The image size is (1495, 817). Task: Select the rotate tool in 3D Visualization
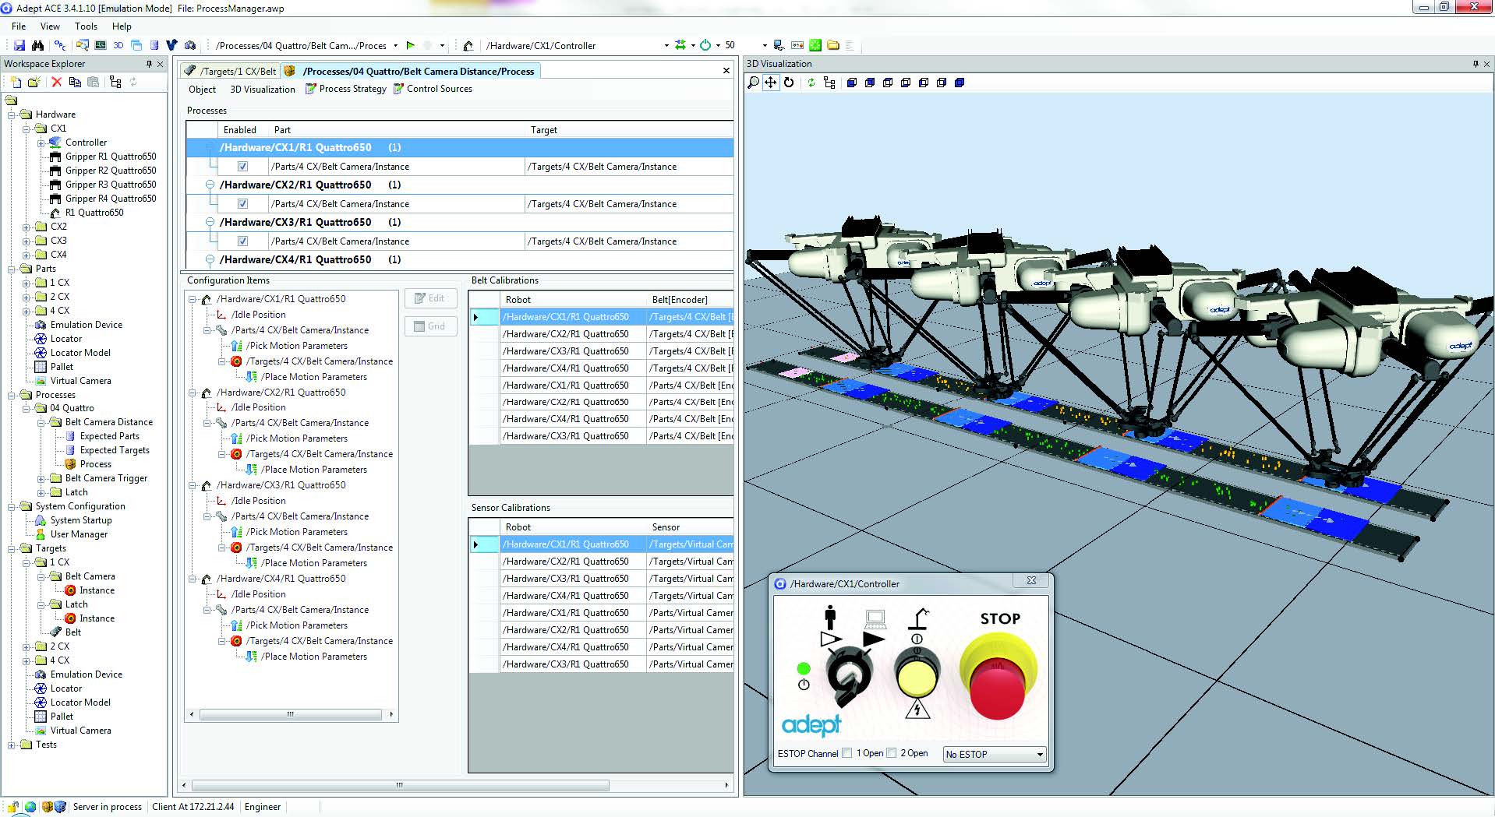coord(789,83)
